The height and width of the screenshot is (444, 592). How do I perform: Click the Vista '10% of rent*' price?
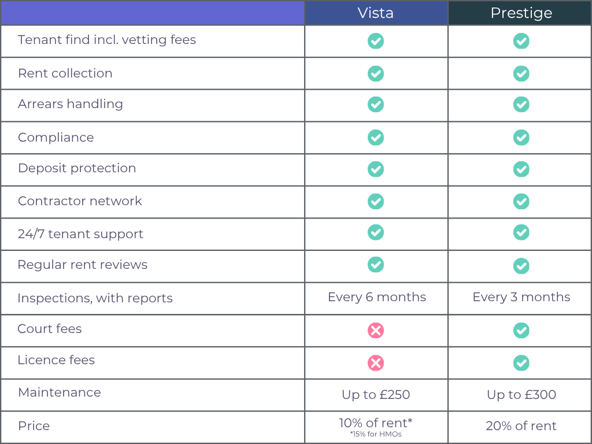pyautogui.click(x=376, y=423)
